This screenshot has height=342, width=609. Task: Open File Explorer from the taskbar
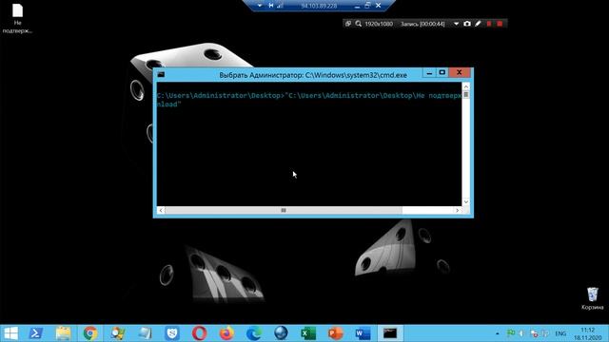point(63,333)
